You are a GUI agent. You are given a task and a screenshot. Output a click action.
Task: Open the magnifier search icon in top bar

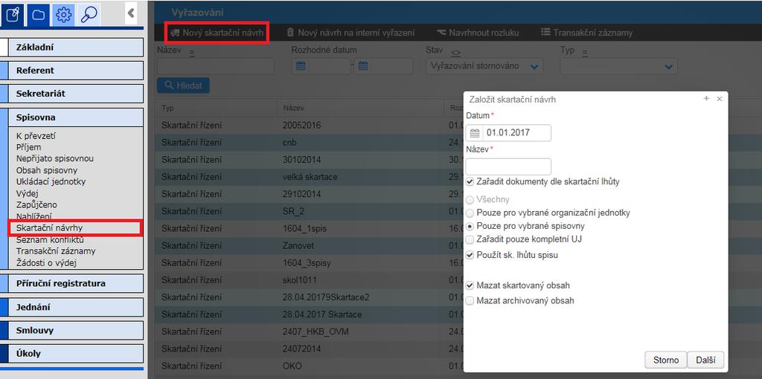[x=89, y=15]
